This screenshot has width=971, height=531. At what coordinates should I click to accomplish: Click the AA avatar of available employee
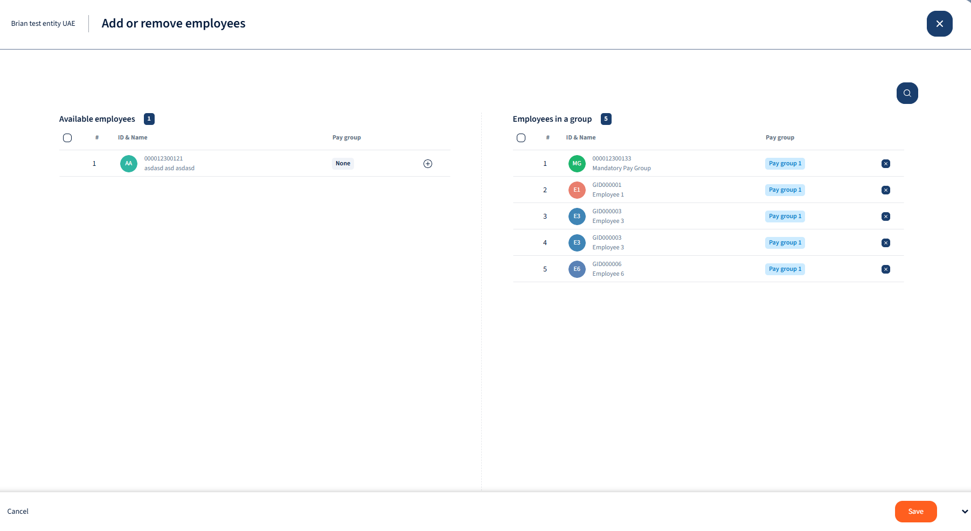pos(128,164)
